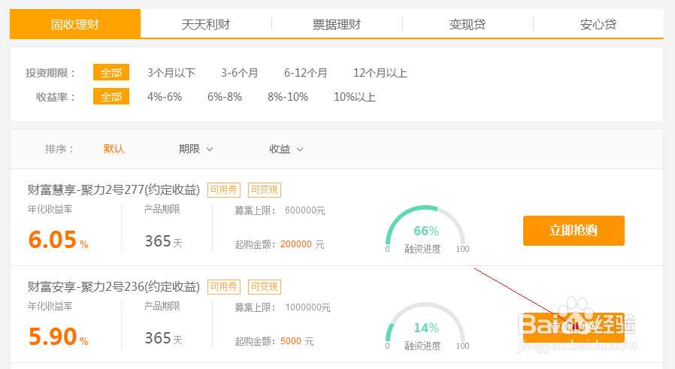The width and height of the screenshot is (675, 369).
Task: Filter term by 6-12个月
Action: [306, 73]
